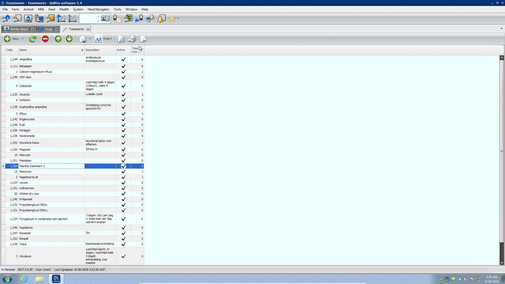Toggle Active checkmark for Magneet
This screenshot has height=284, width=505.
pyautogui.click(x=123, y=149)
